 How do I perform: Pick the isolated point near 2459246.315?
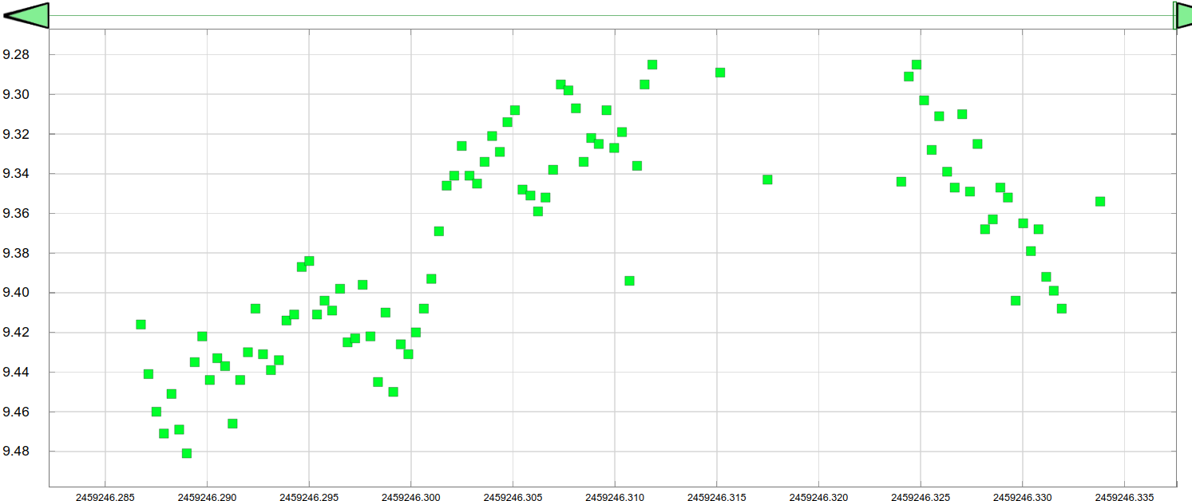click(720, 73)
